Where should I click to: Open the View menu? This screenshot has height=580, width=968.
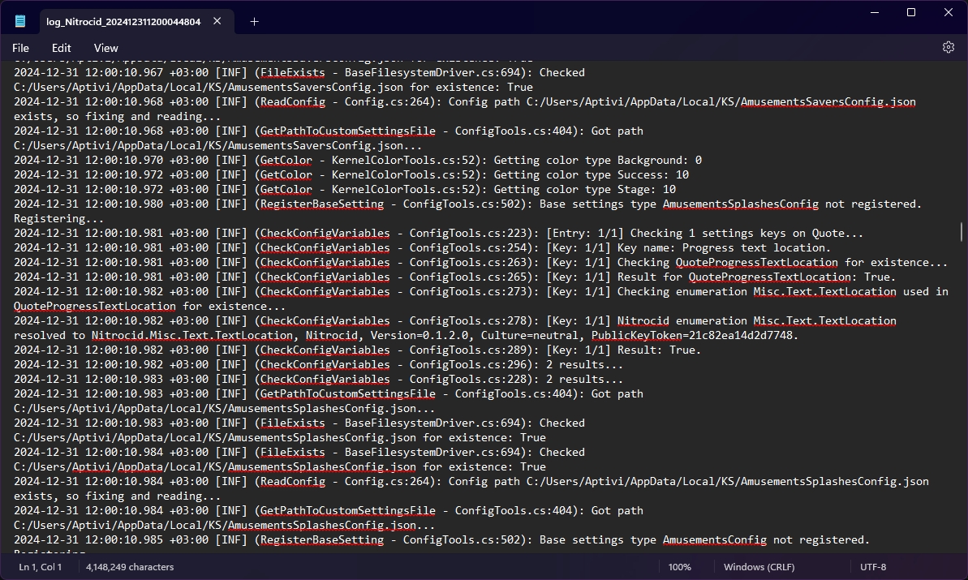coord(105,48)
